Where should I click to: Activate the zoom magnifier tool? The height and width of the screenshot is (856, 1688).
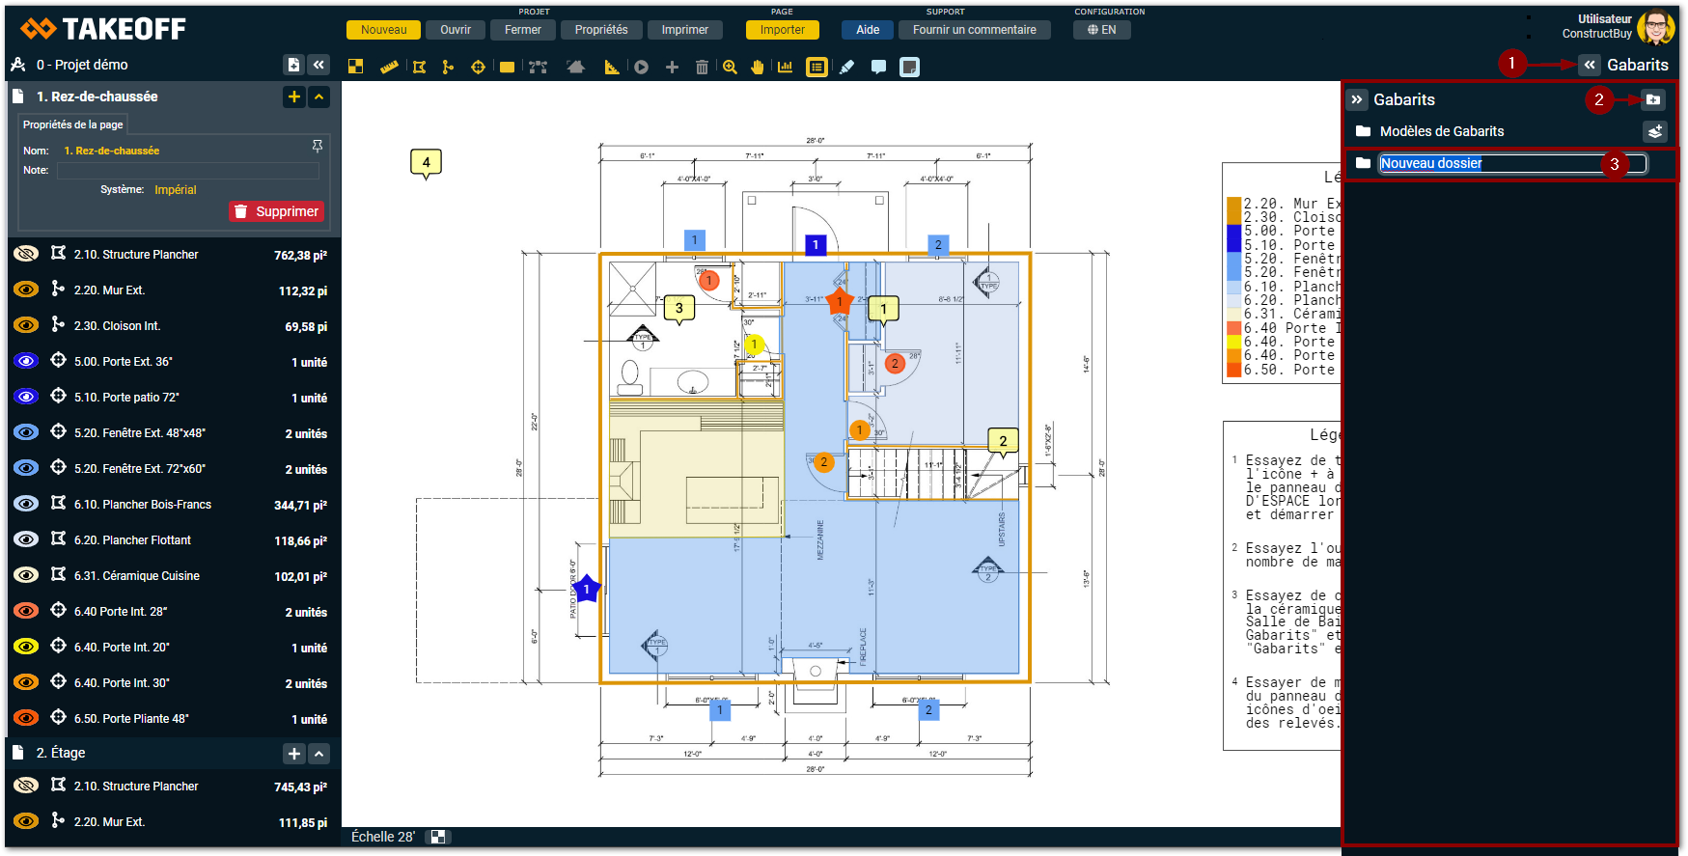(x=730, y=68)
